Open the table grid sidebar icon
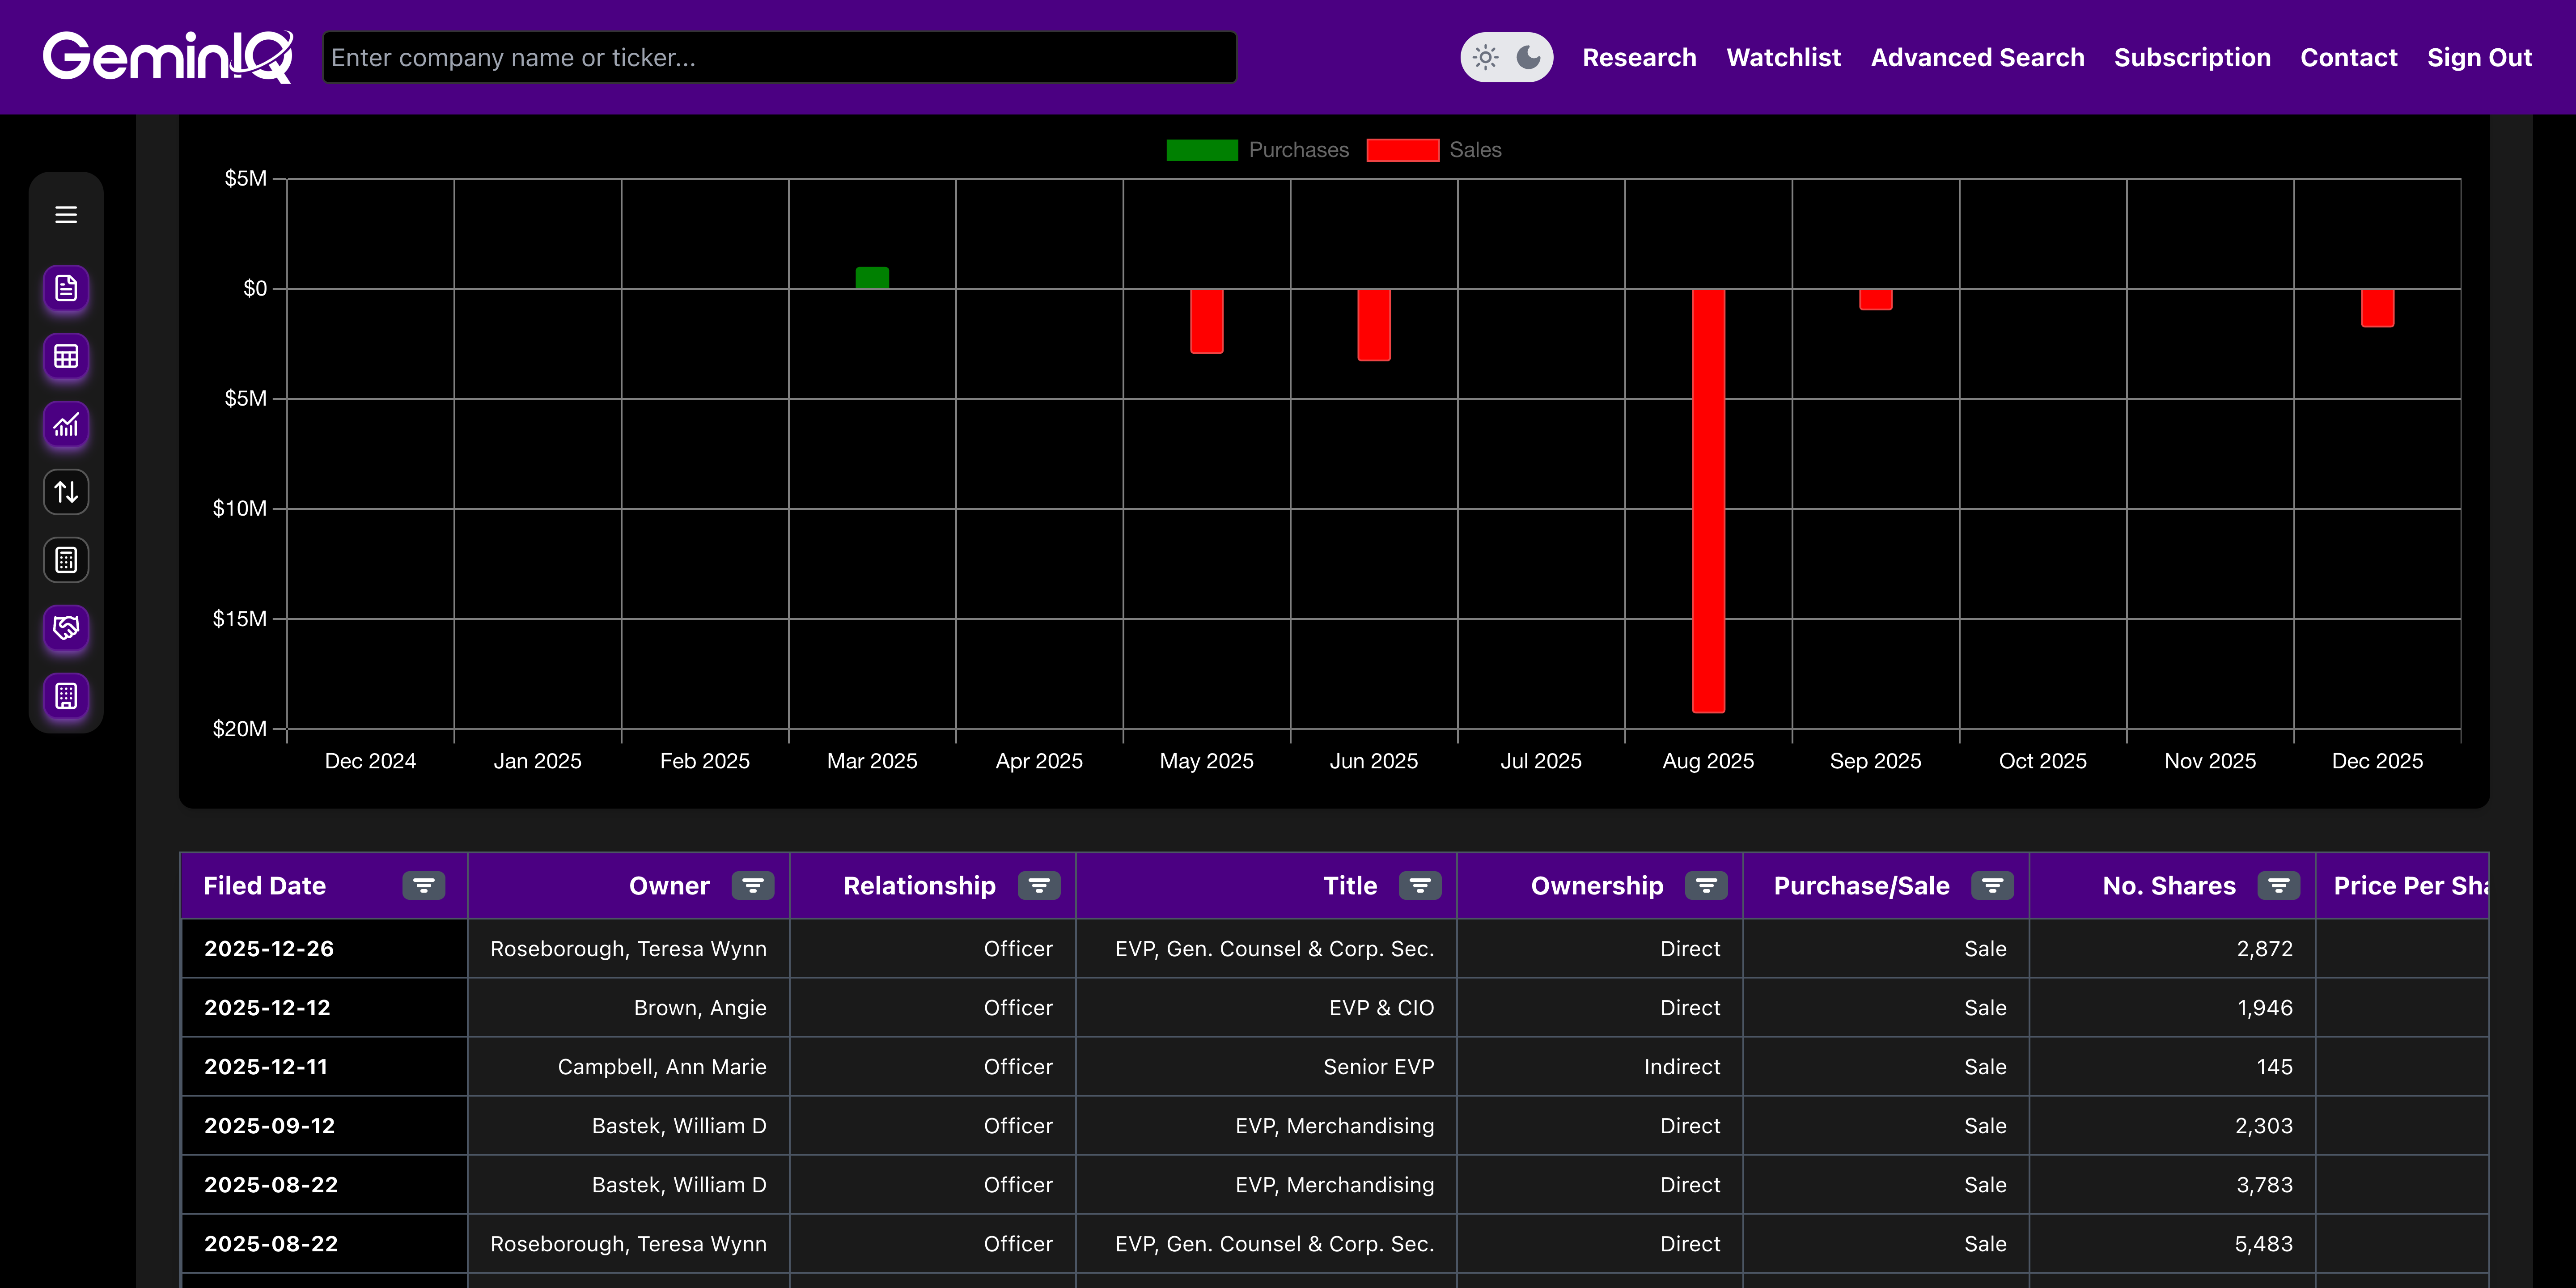 tap(66, 357)
